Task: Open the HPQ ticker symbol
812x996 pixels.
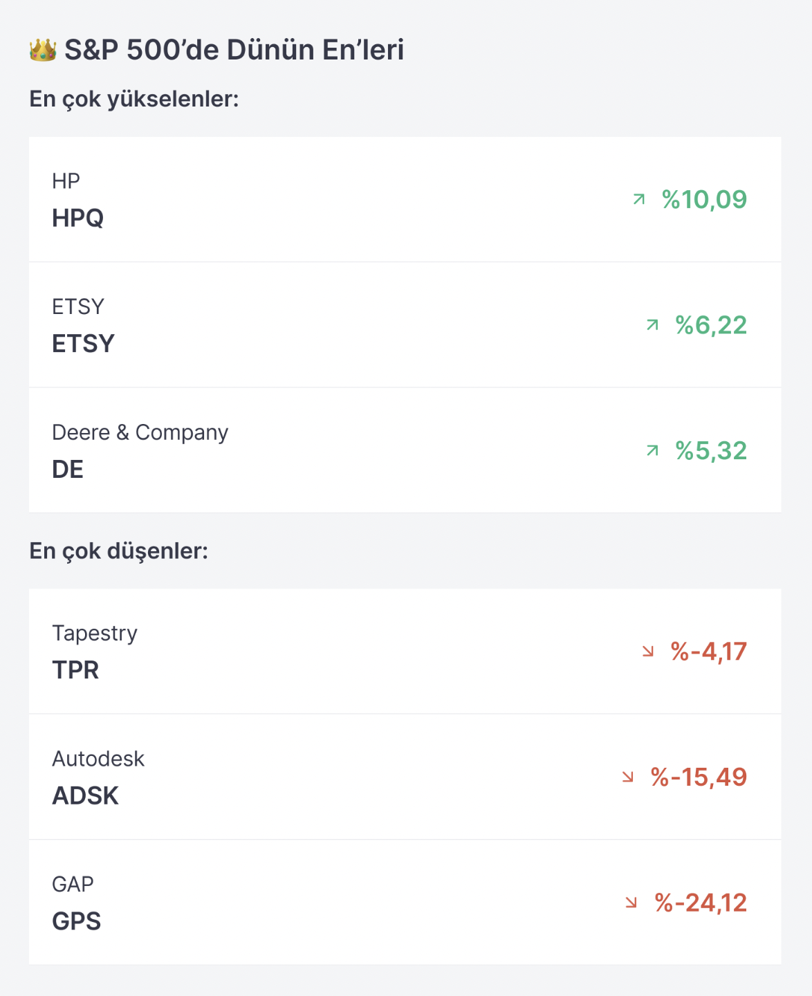Action: [x=78, y=218]
